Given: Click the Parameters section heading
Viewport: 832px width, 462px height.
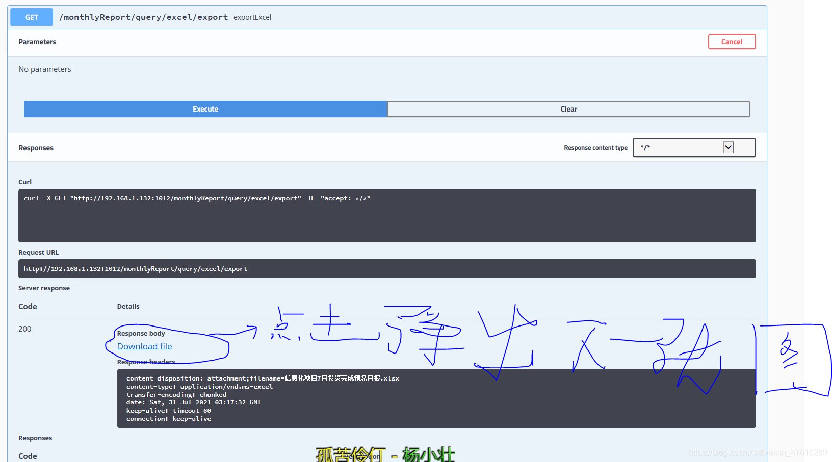Looking at the screenshot, I should pyautogui.click(x=37, y=42).
